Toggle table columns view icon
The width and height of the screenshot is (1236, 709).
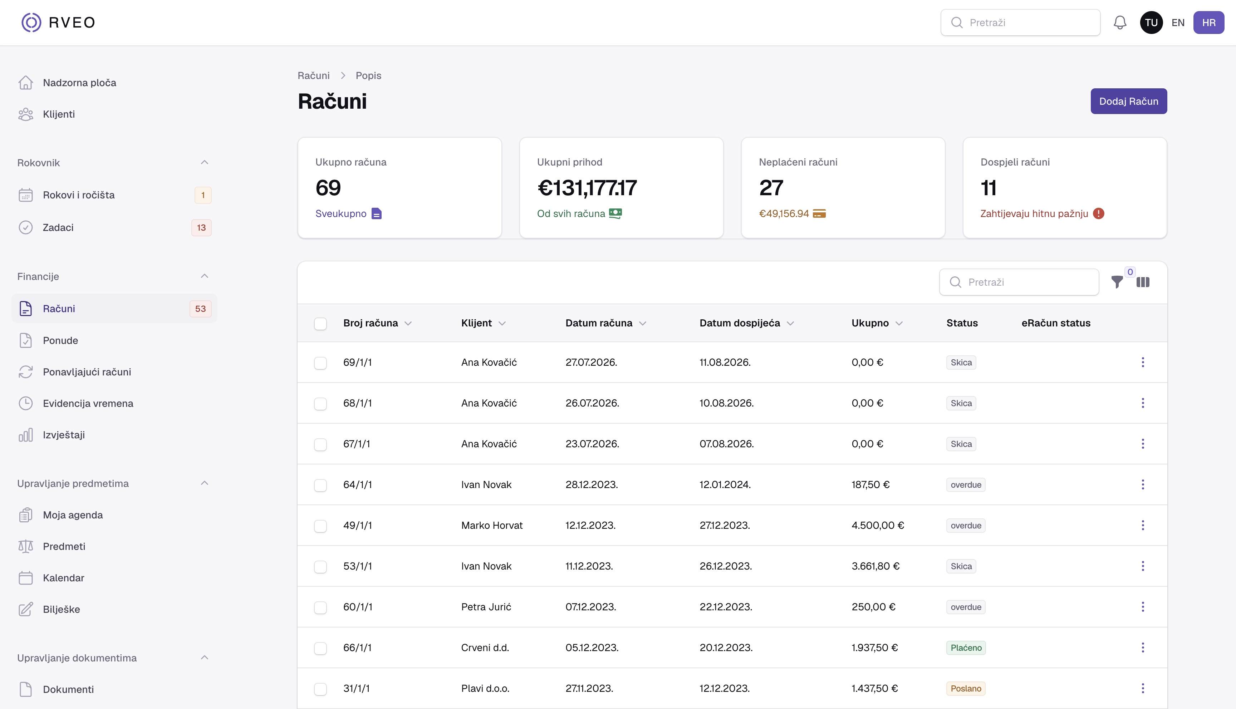pyautogui.click(x=1143, y=282)
